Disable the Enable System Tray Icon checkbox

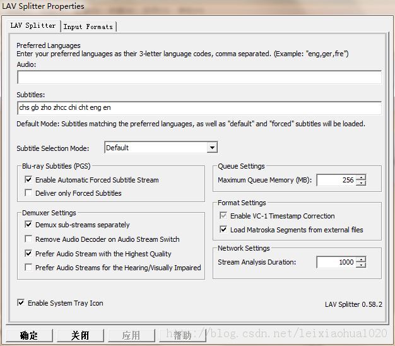(21, 302)
